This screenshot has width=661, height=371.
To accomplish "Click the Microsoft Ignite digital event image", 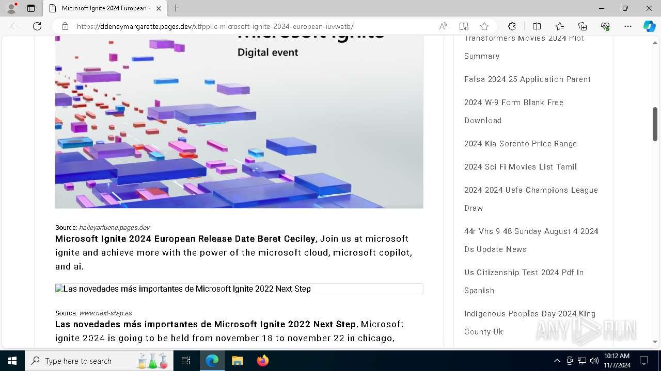I will (x=239, y=122).
